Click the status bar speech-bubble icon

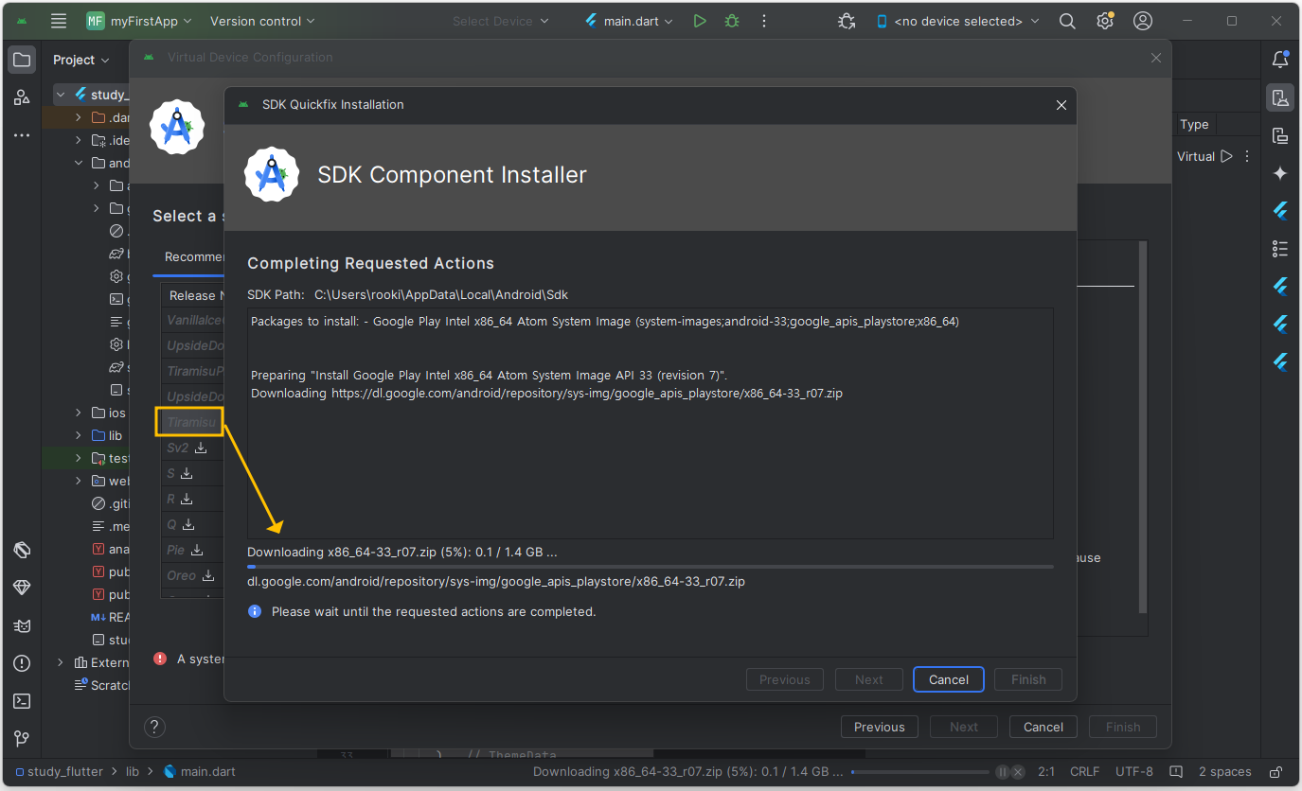pyautogui.click(x=1176, y=772)
